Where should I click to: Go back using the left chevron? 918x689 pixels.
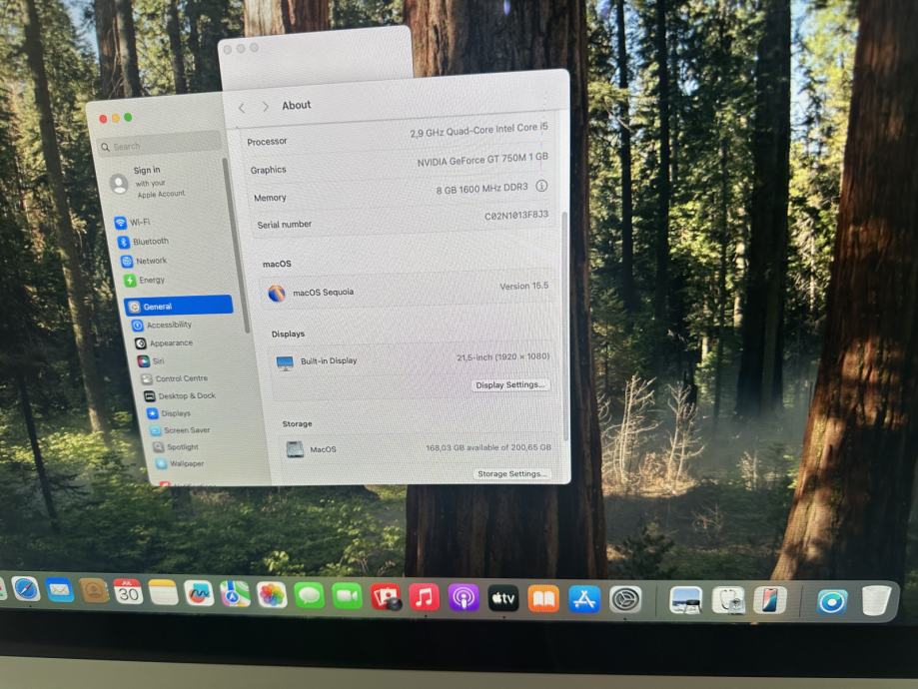(242, 108)
